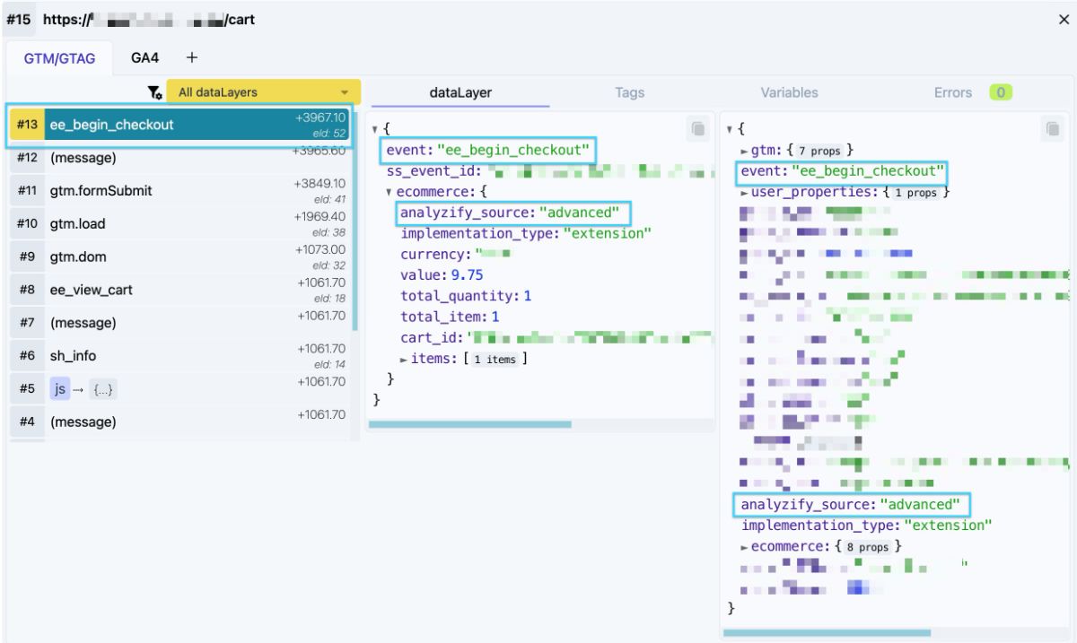Switch to the GTM/GTAG tab

pyautogui.click(x=57, y=57)
